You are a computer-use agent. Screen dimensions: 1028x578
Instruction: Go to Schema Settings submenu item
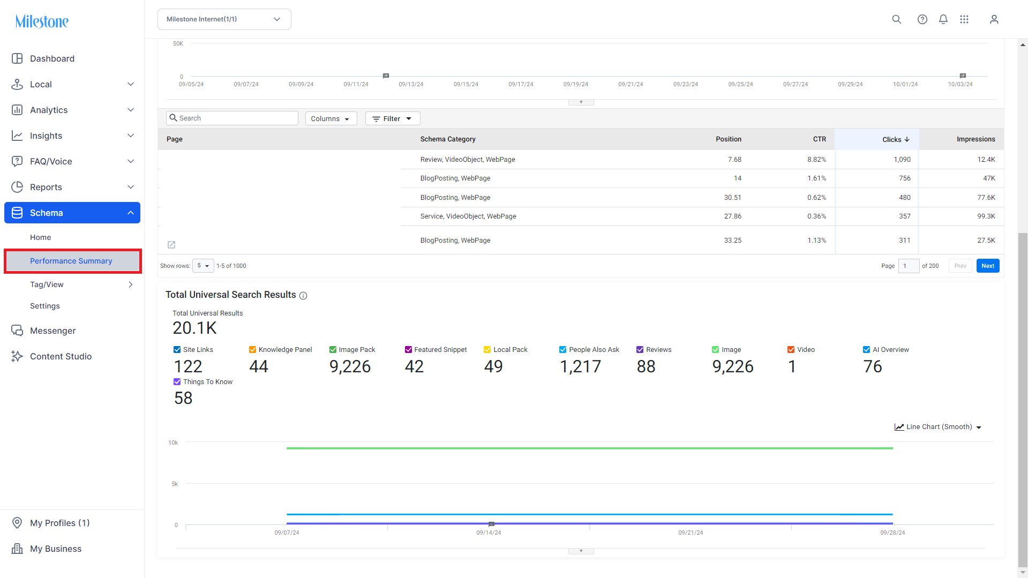[45, 306]
